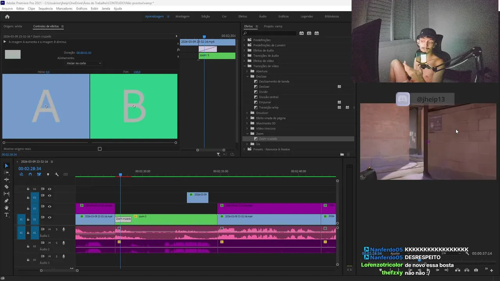Filter by YUV effects icon
500x281 pixels.
pos(317,33)
